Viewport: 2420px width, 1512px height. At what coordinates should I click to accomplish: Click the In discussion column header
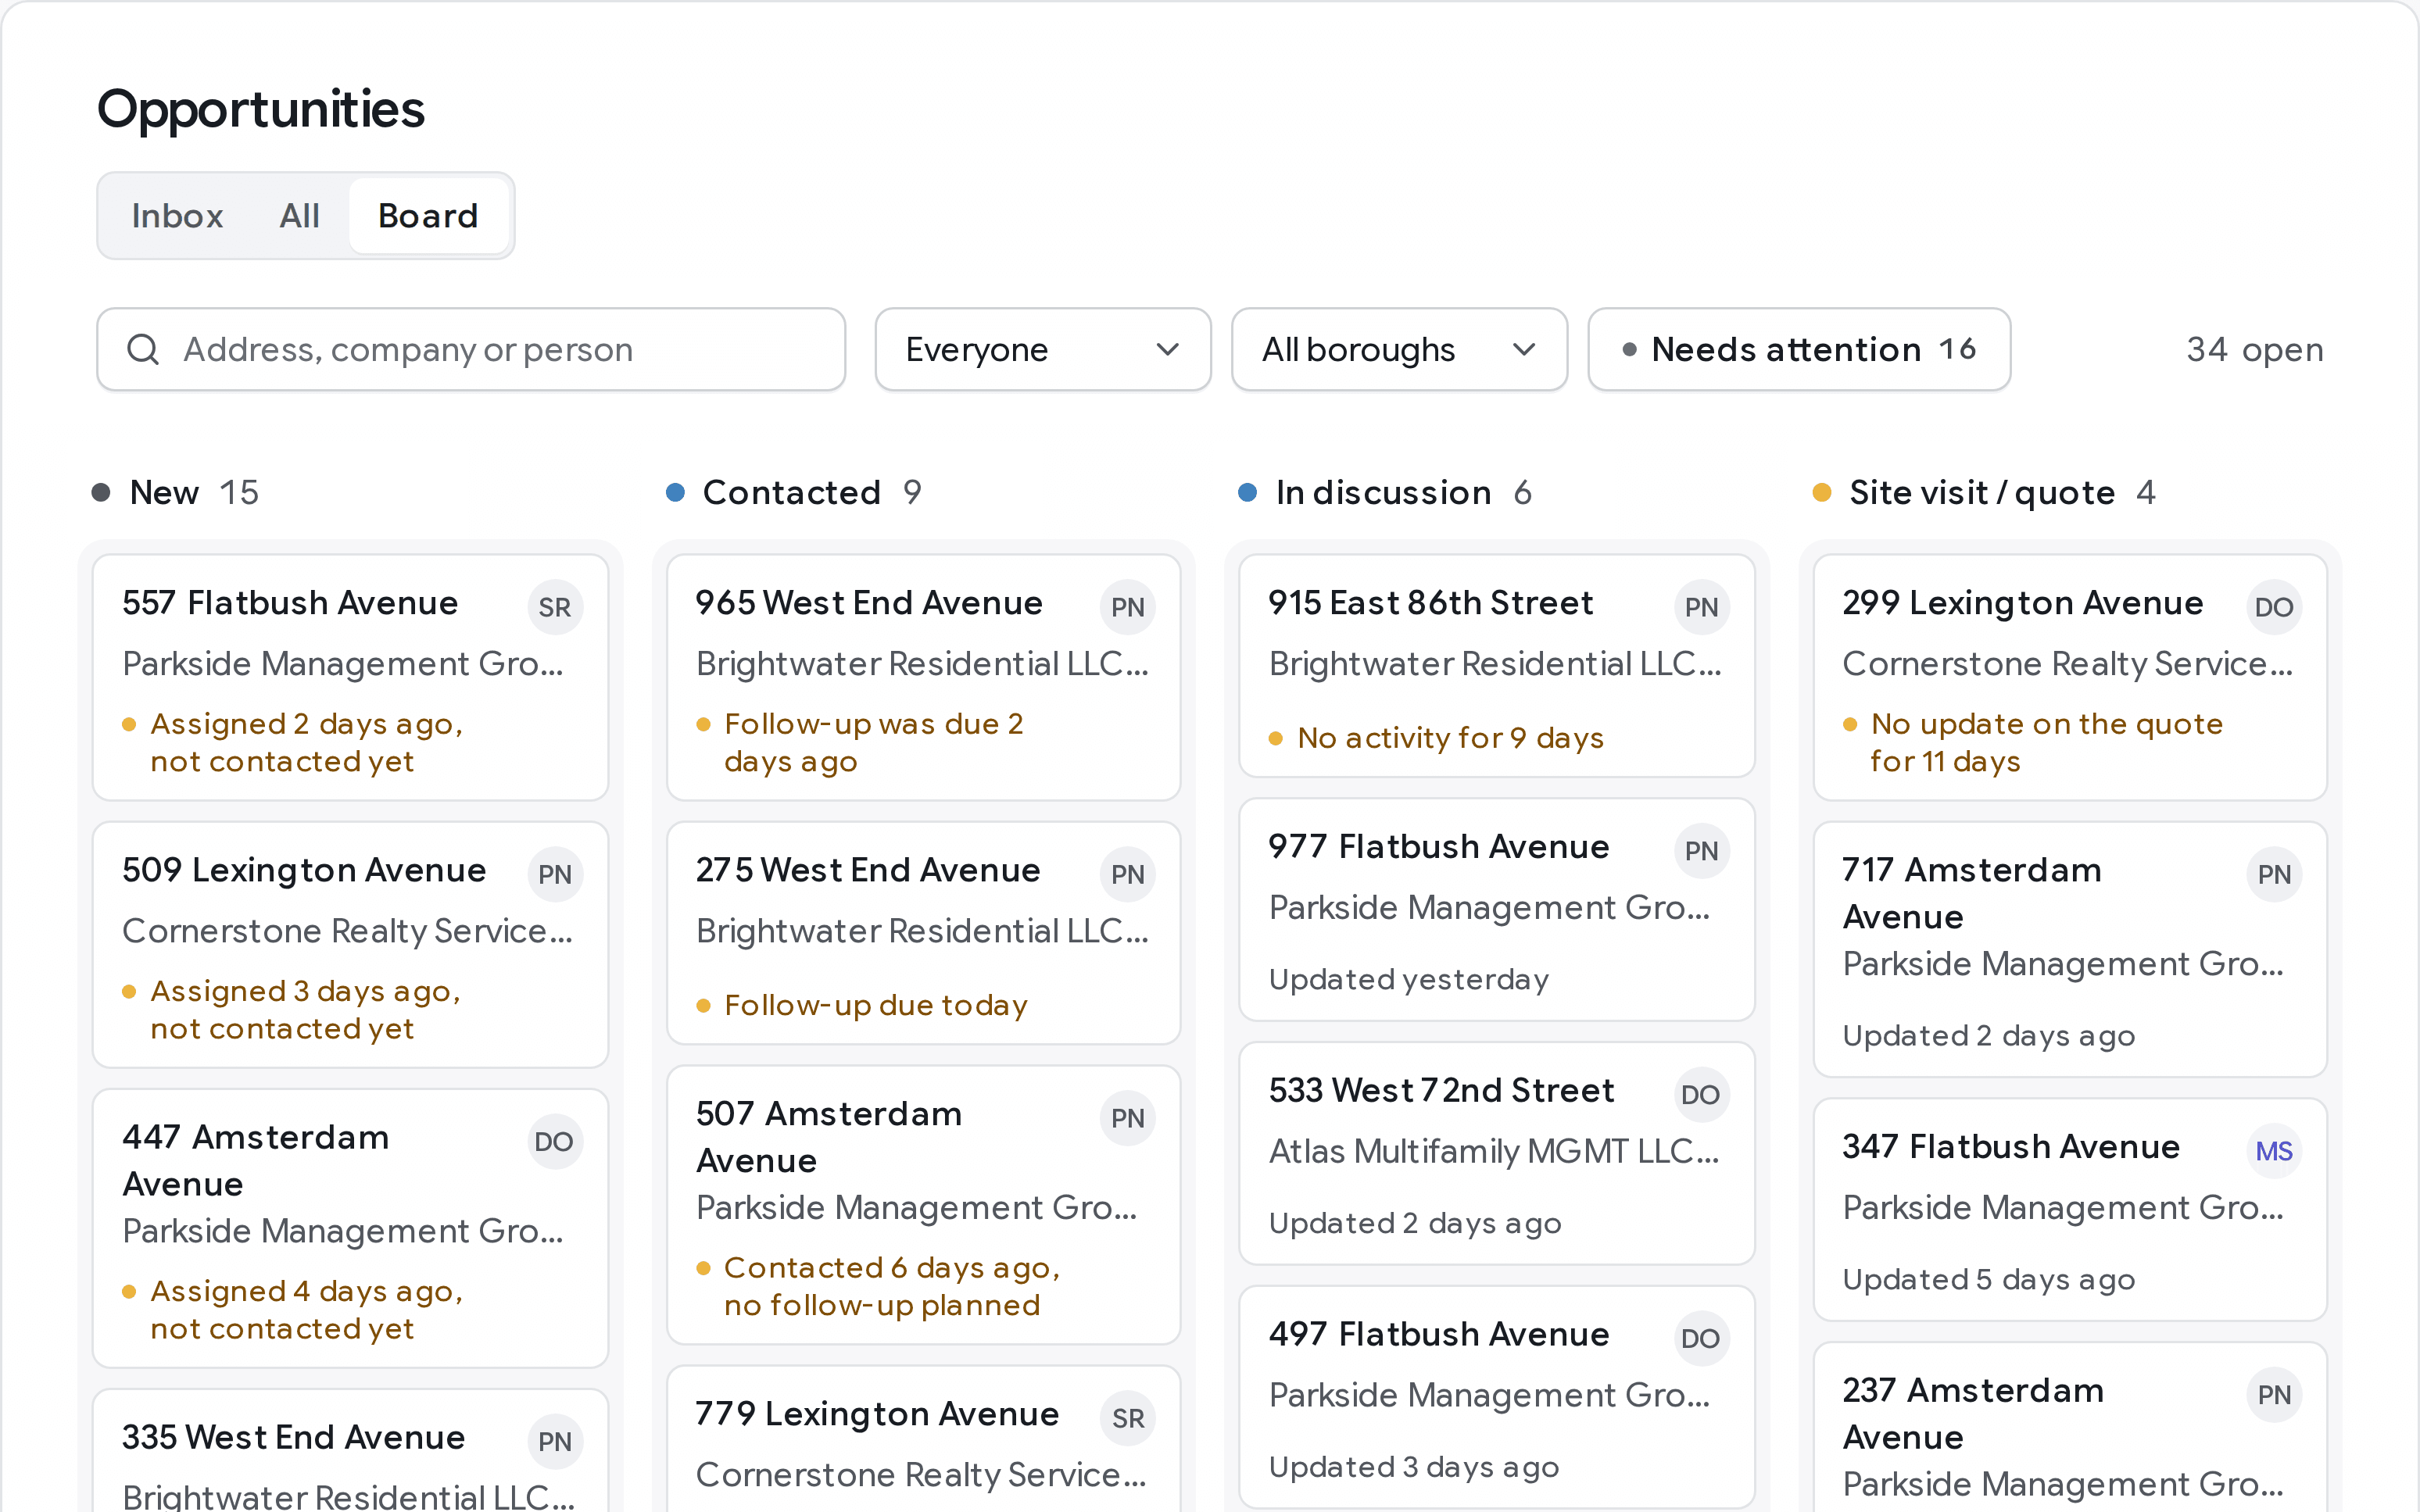(x=1385, y=492)
